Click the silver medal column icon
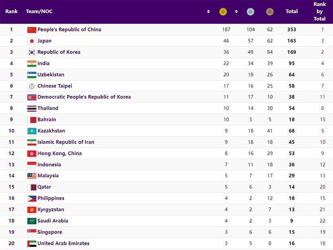The height and width of the screenshot is (250, 333). 250,12
